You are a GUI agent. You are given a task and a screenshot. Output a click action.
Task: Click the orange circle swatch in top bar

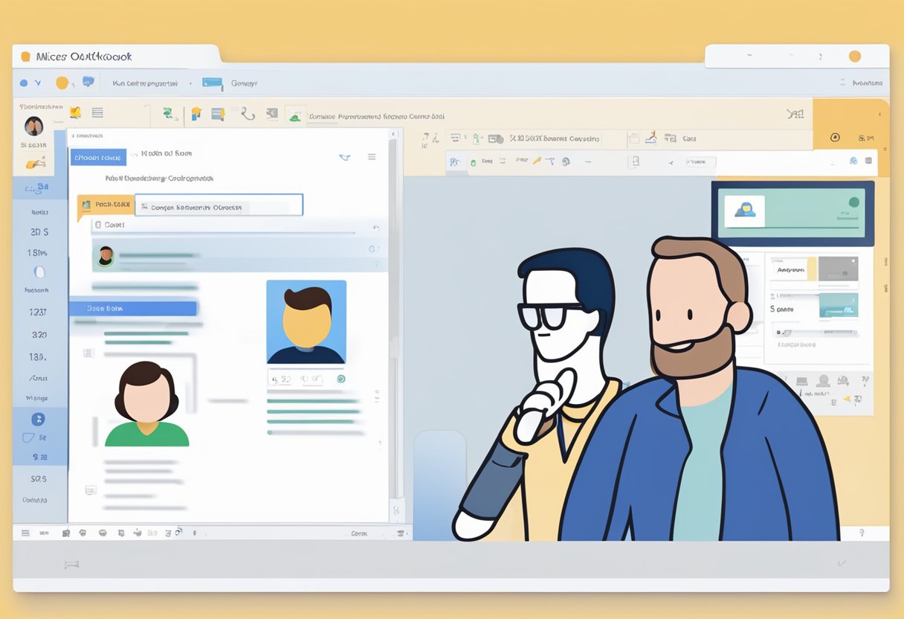[x=62, y=83]
